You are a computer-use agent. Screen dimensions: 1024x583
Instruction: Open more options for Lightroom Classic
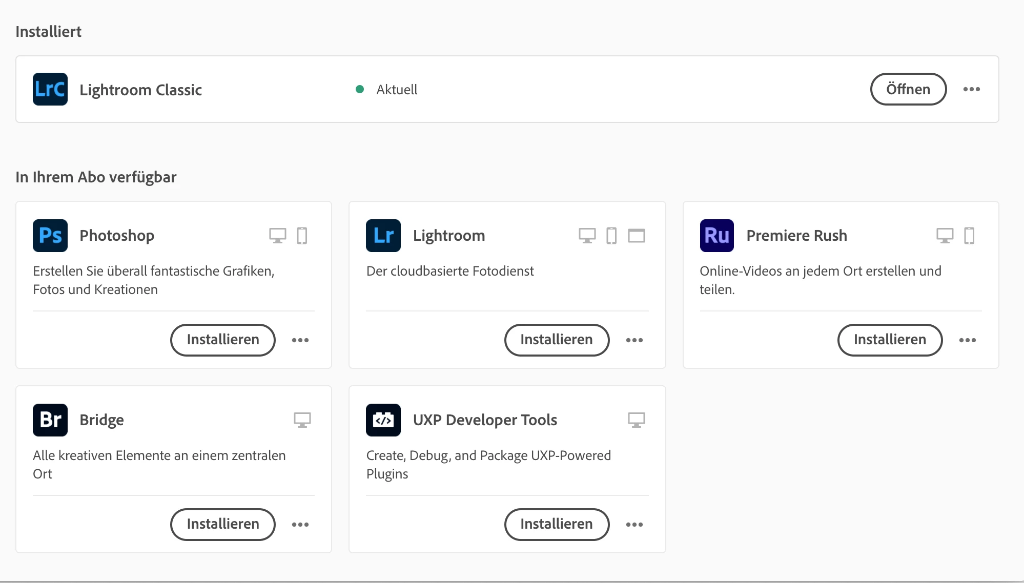[x=971, y=89]
